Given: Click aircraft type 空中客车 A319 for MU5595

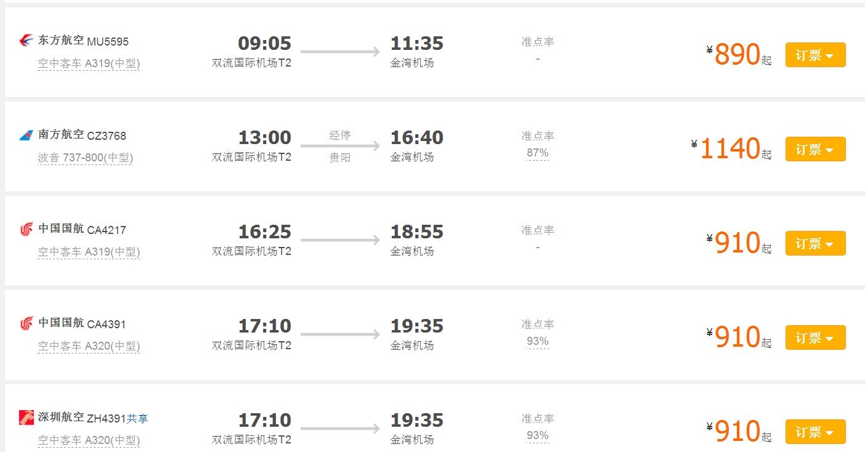Looking at the screenshot, I should 89,63.
